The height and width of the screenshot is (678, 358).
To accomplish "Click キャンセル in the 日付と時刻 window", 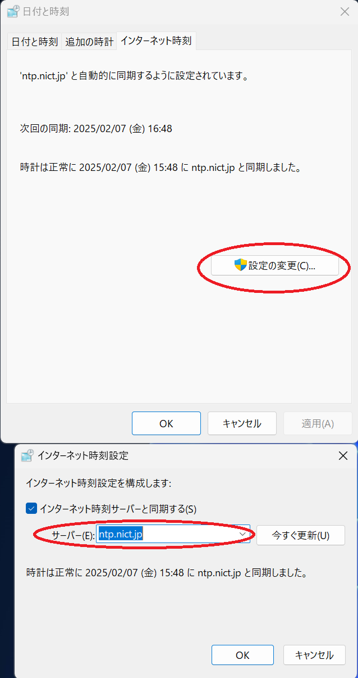I will pos(242,423).
